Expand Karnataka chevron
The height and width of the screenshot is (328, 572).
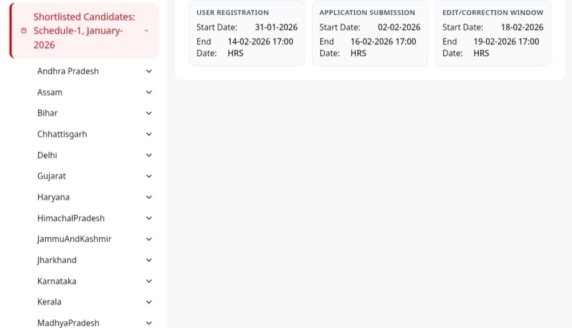click(149, 281)
